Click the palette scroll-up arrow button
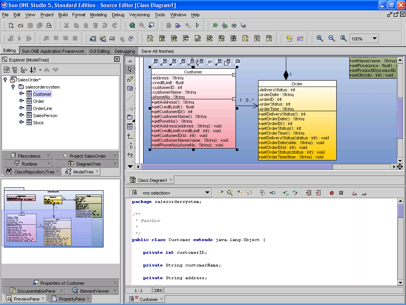Screen dimensions: 406x305 click(x=130, y=61)
